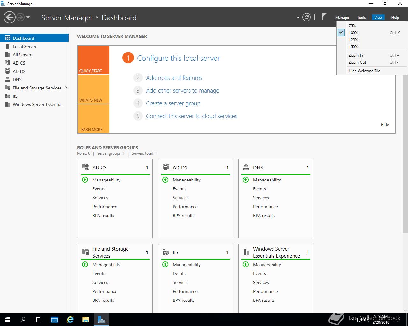408x326 pixels.
Task: Open dropdown arrow left of the refresh button
Action: click(x=298, y=18)
